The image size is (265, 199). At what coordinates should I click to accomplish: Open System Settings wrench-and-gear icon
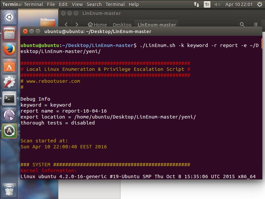coord(9,82)
